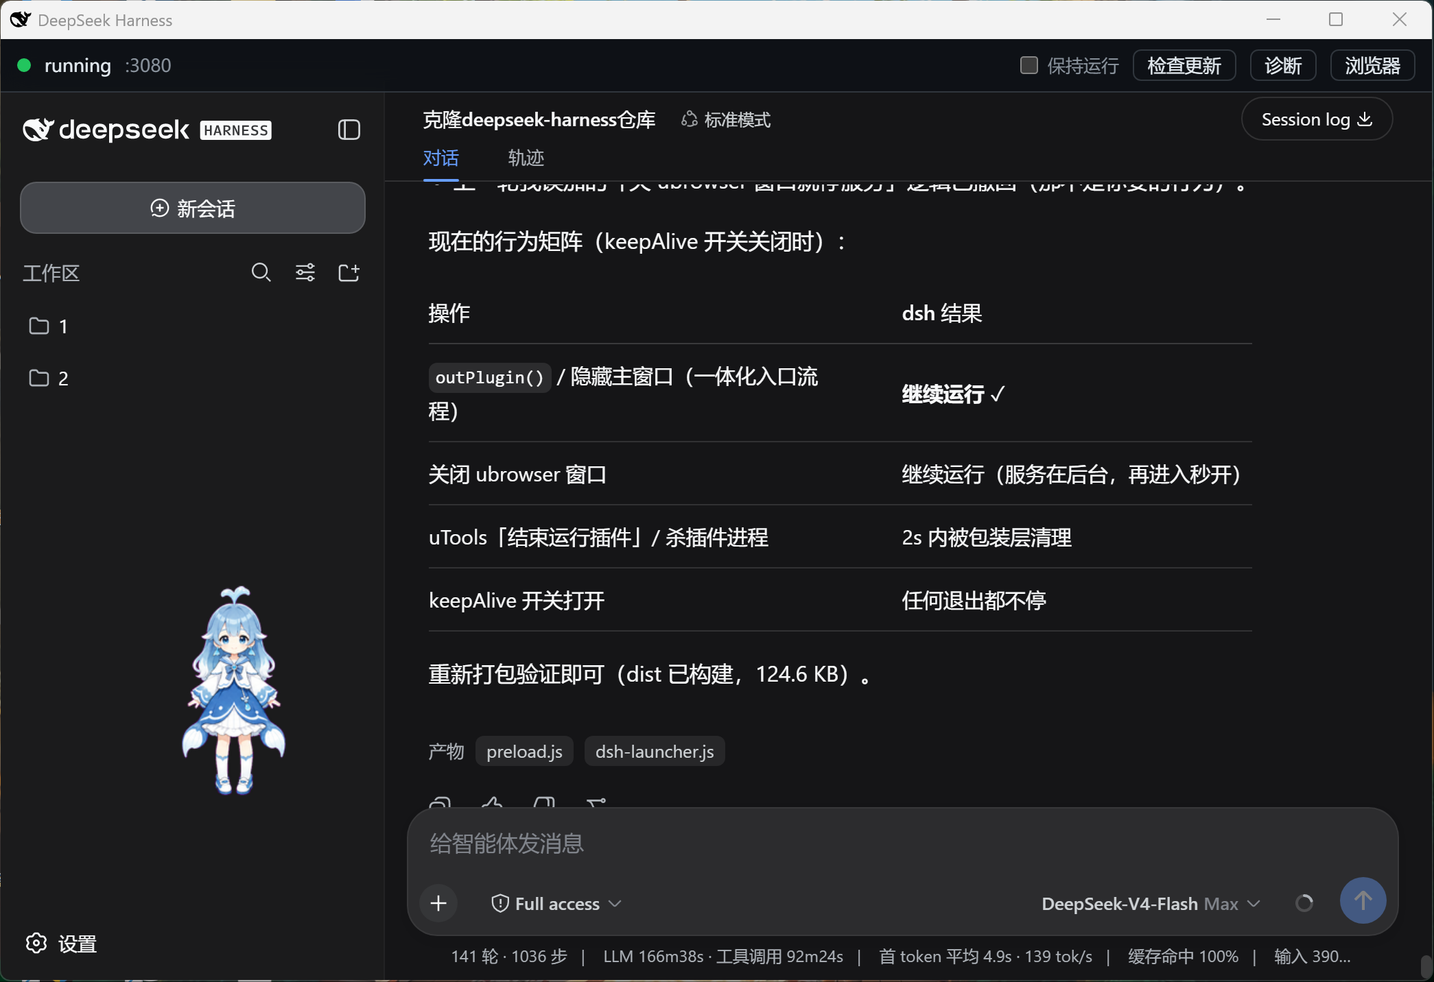This screenshot has width=1434, height=982.
Task: Select workspace folder 1
Action: [193, 326]
